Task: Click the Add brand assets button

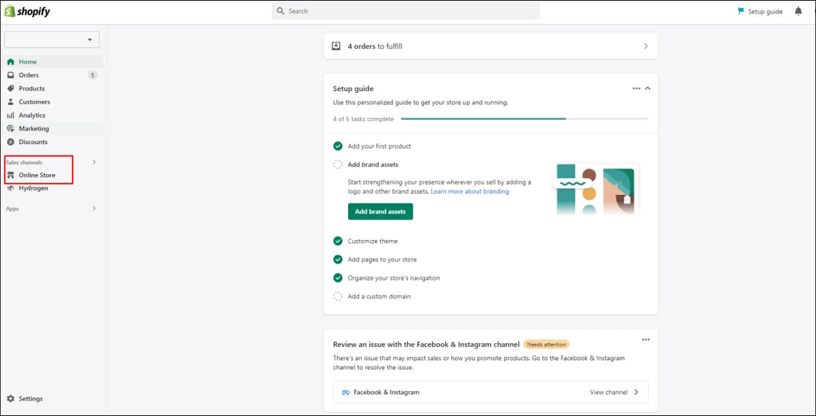Action: point(380,211)
